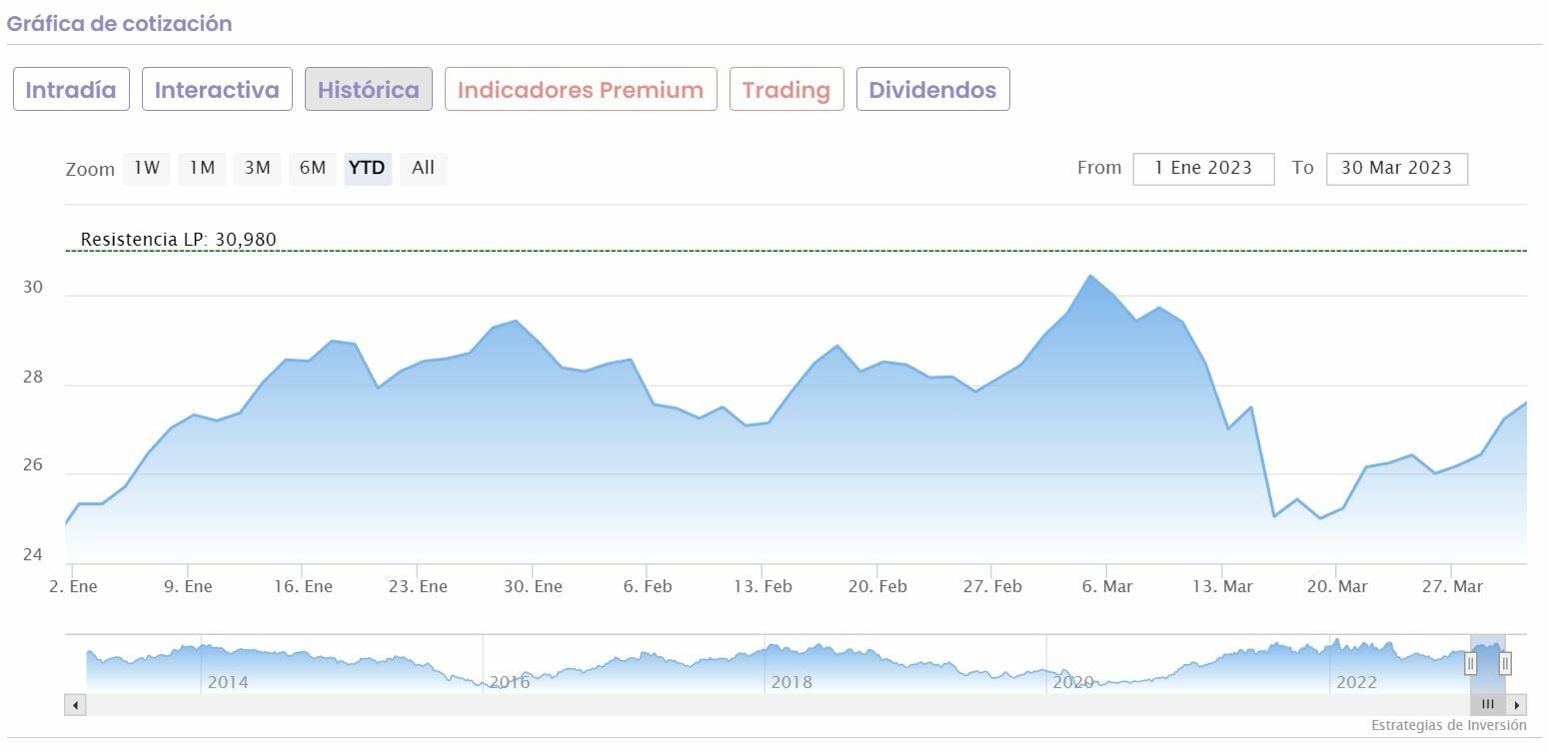This screenshot has width=1549, height=752.
Task: Switch to the Intradía chart tab
Action: pyautogui.click(x=71, y=90)
